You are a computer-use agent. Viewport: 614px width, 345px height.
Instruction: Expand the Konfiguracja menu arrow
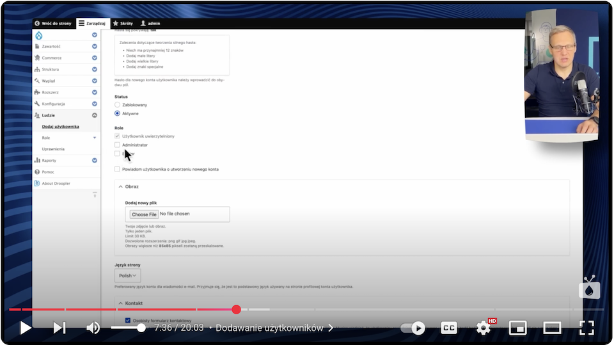tap(95, 104)
